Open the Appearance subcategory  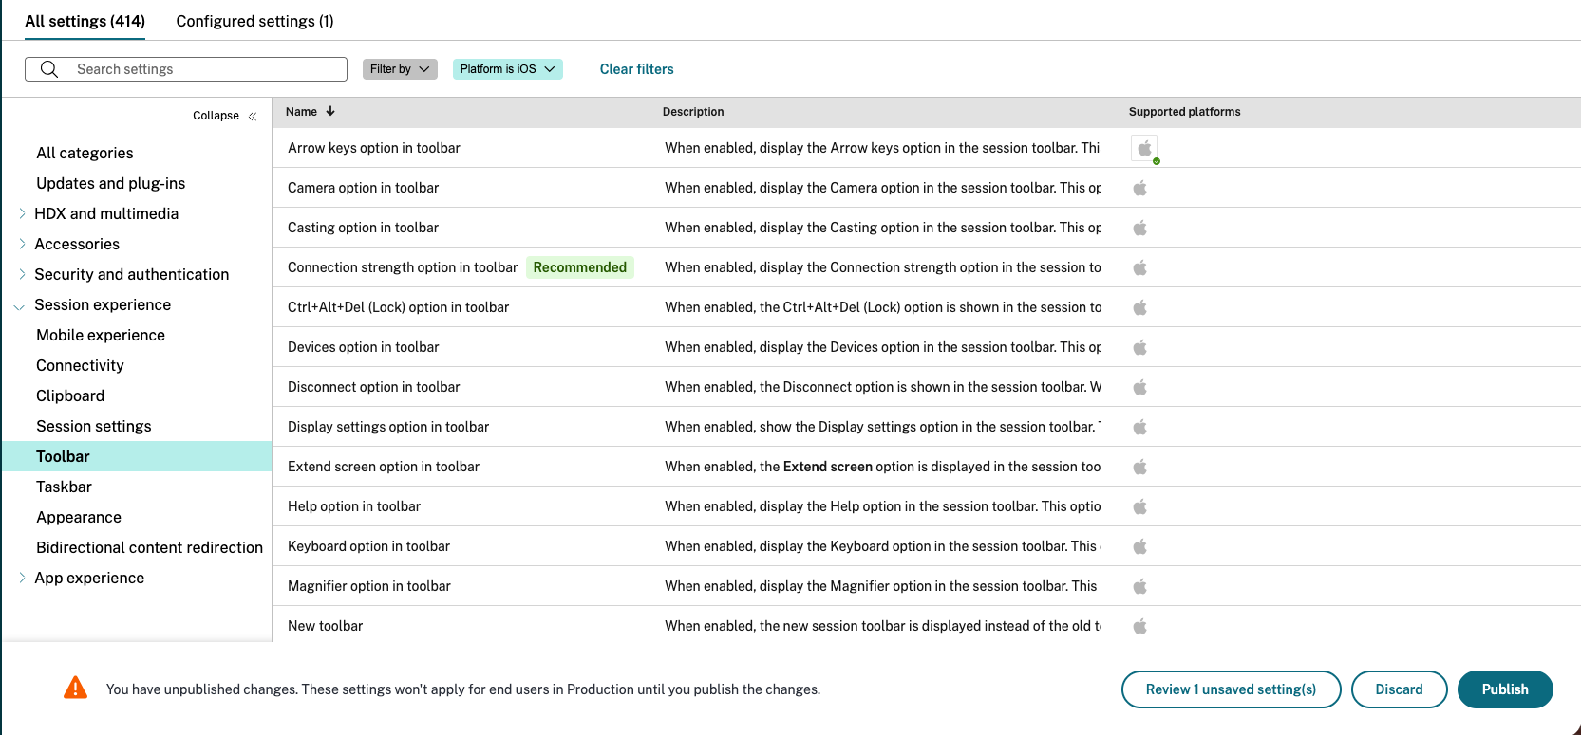[x=79, y=517]
